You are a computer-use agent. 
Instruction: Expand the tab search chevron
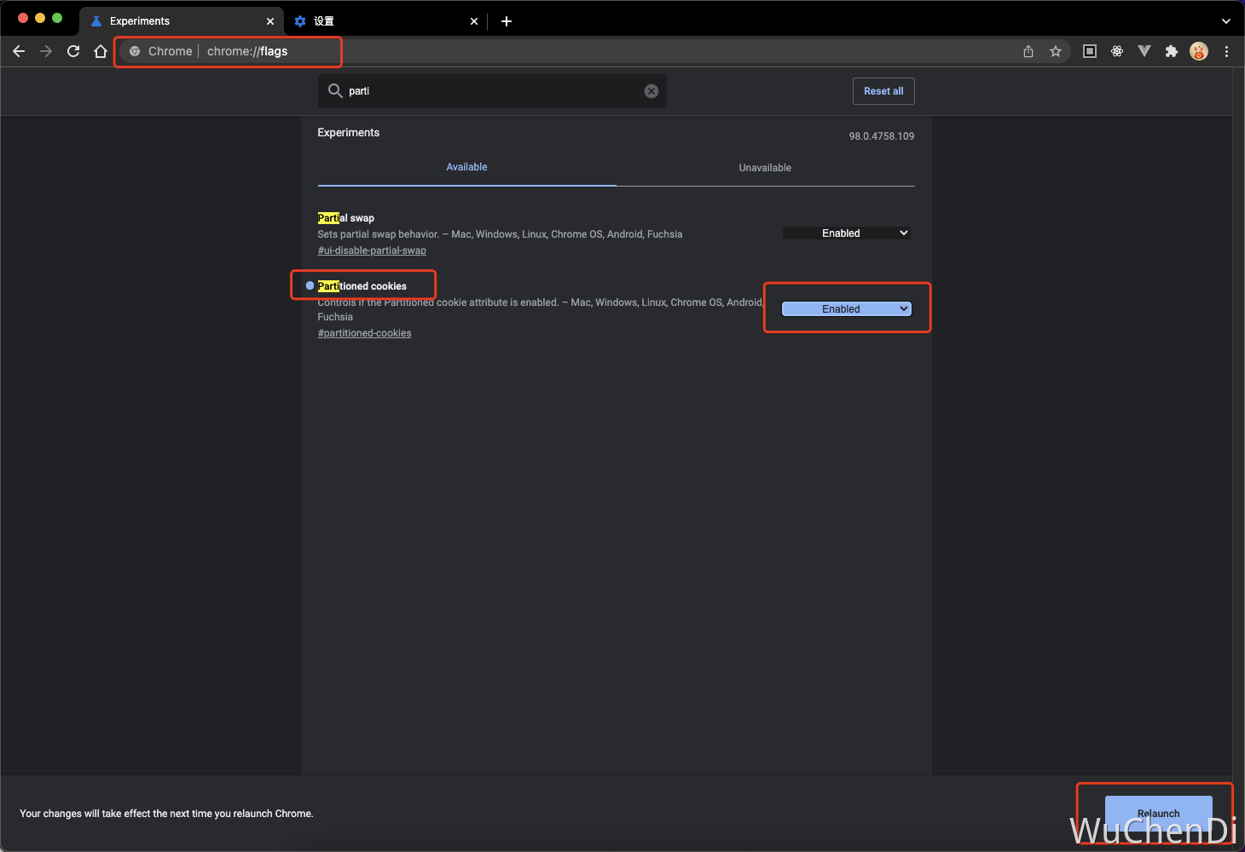pyautogui.click(x=1226, y=21)
